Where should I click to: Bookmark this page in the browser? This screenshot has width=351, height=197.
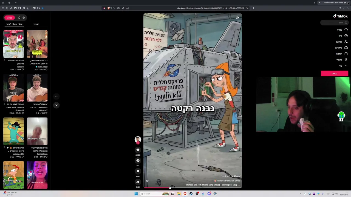coord(253,8)
